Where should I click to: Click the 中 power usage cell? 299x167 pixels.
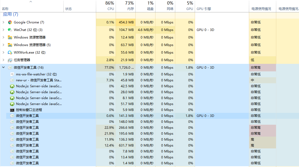[263, 80]
